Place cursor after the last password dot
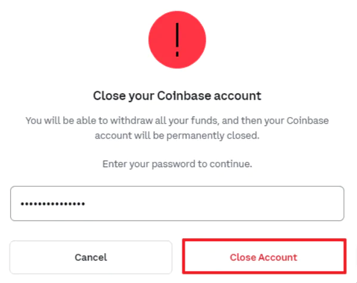Image resolution: width=357 pixels, height=283 pixels. coord(86,204)
